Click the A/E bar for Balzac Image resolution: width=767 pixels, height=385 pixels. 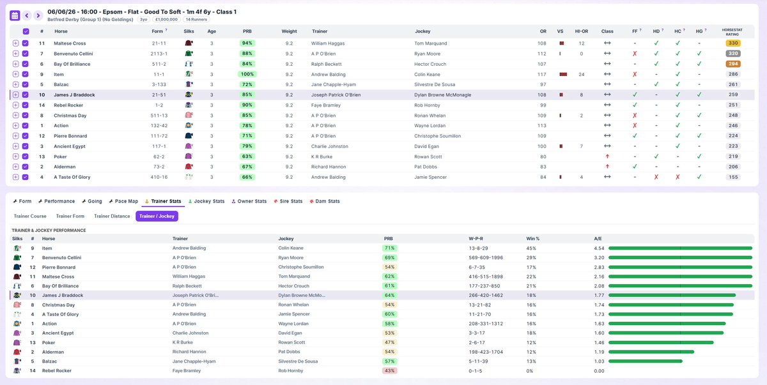click(x=646, y=361)
